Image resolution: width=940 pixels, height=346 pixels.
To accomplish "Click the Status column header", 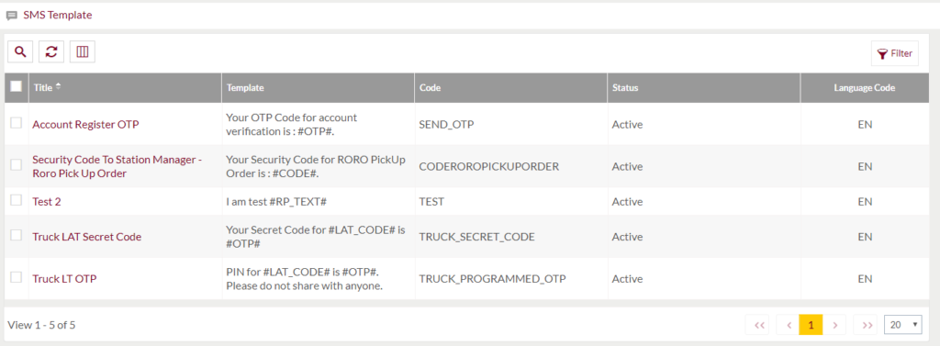I will pos(625,87).
